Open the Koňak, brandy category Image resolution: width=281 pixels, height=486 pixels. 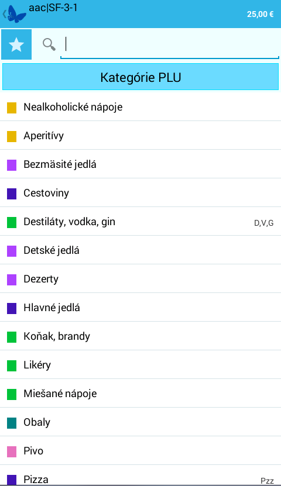140,336
